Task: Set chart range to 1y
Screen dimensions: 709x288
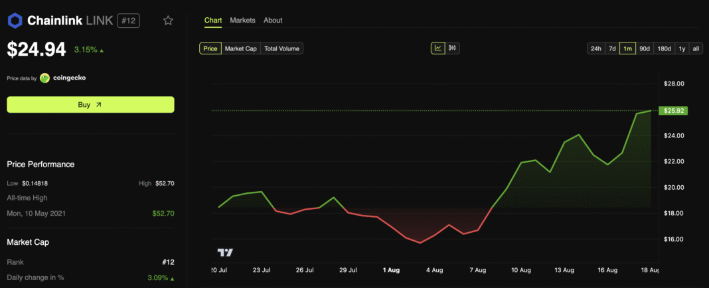Action: (x=682, y=48)
